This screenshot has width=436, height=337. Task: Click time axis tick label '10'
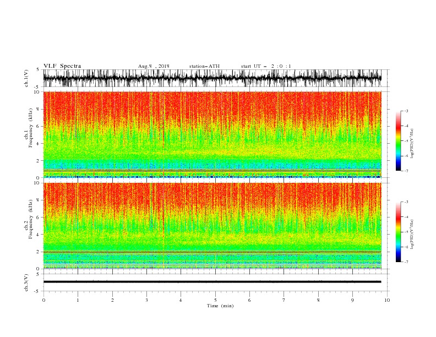(387, 300)
